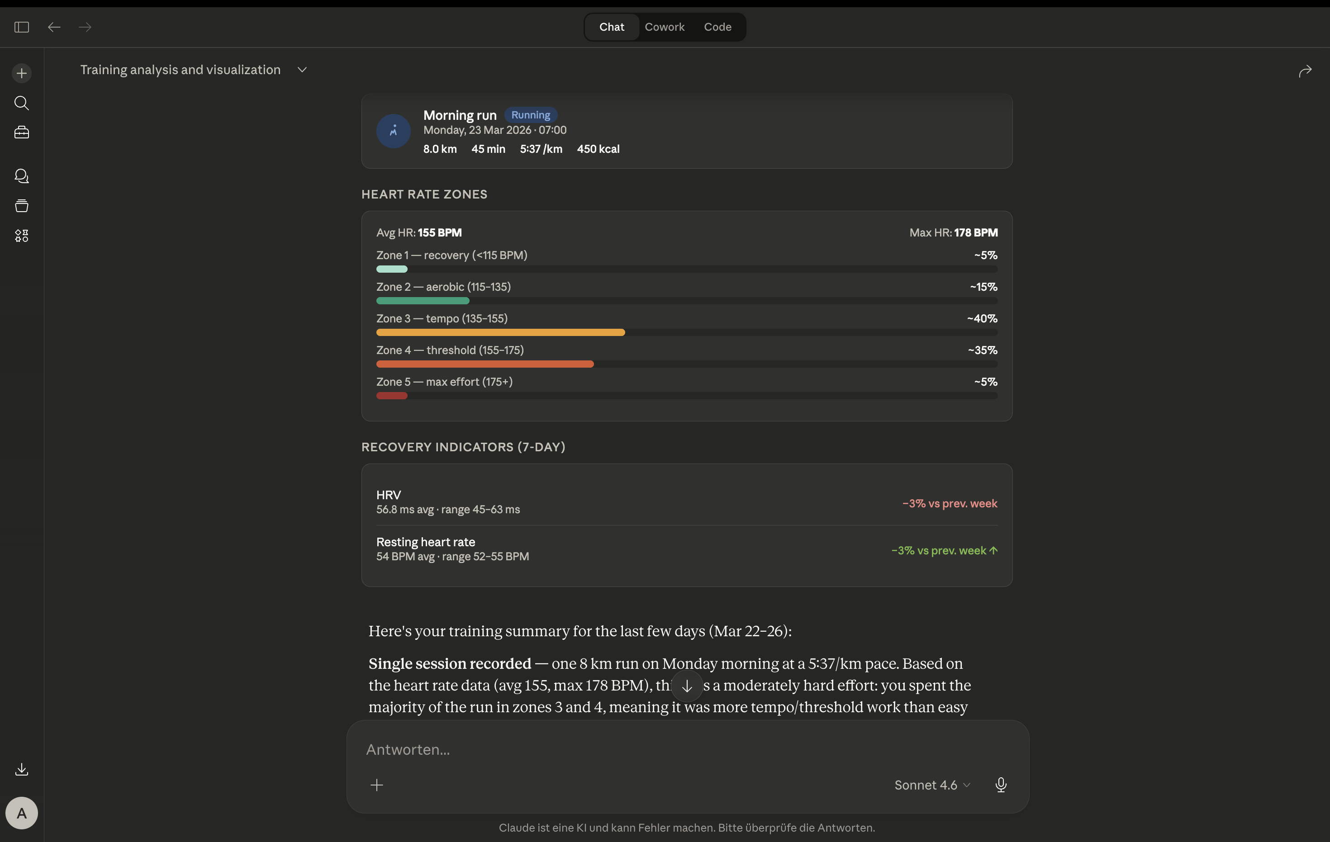
Task: Toggle the sidebar panel icon
Action: coord(22,27)
